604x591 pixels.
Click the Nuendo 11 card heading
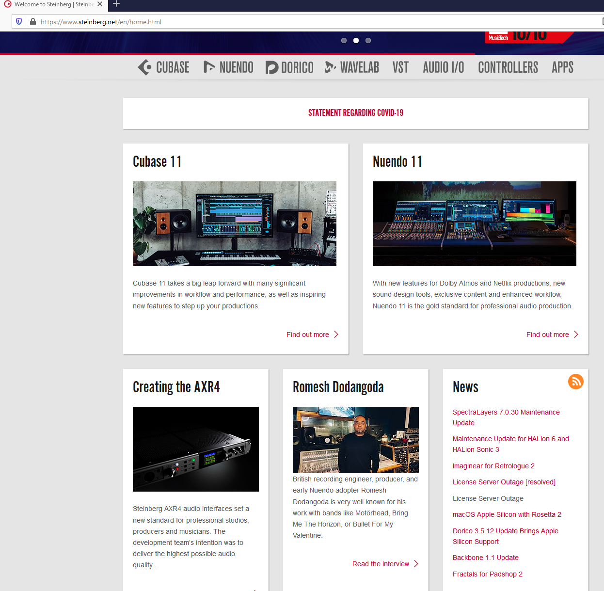tap(397, 161)
